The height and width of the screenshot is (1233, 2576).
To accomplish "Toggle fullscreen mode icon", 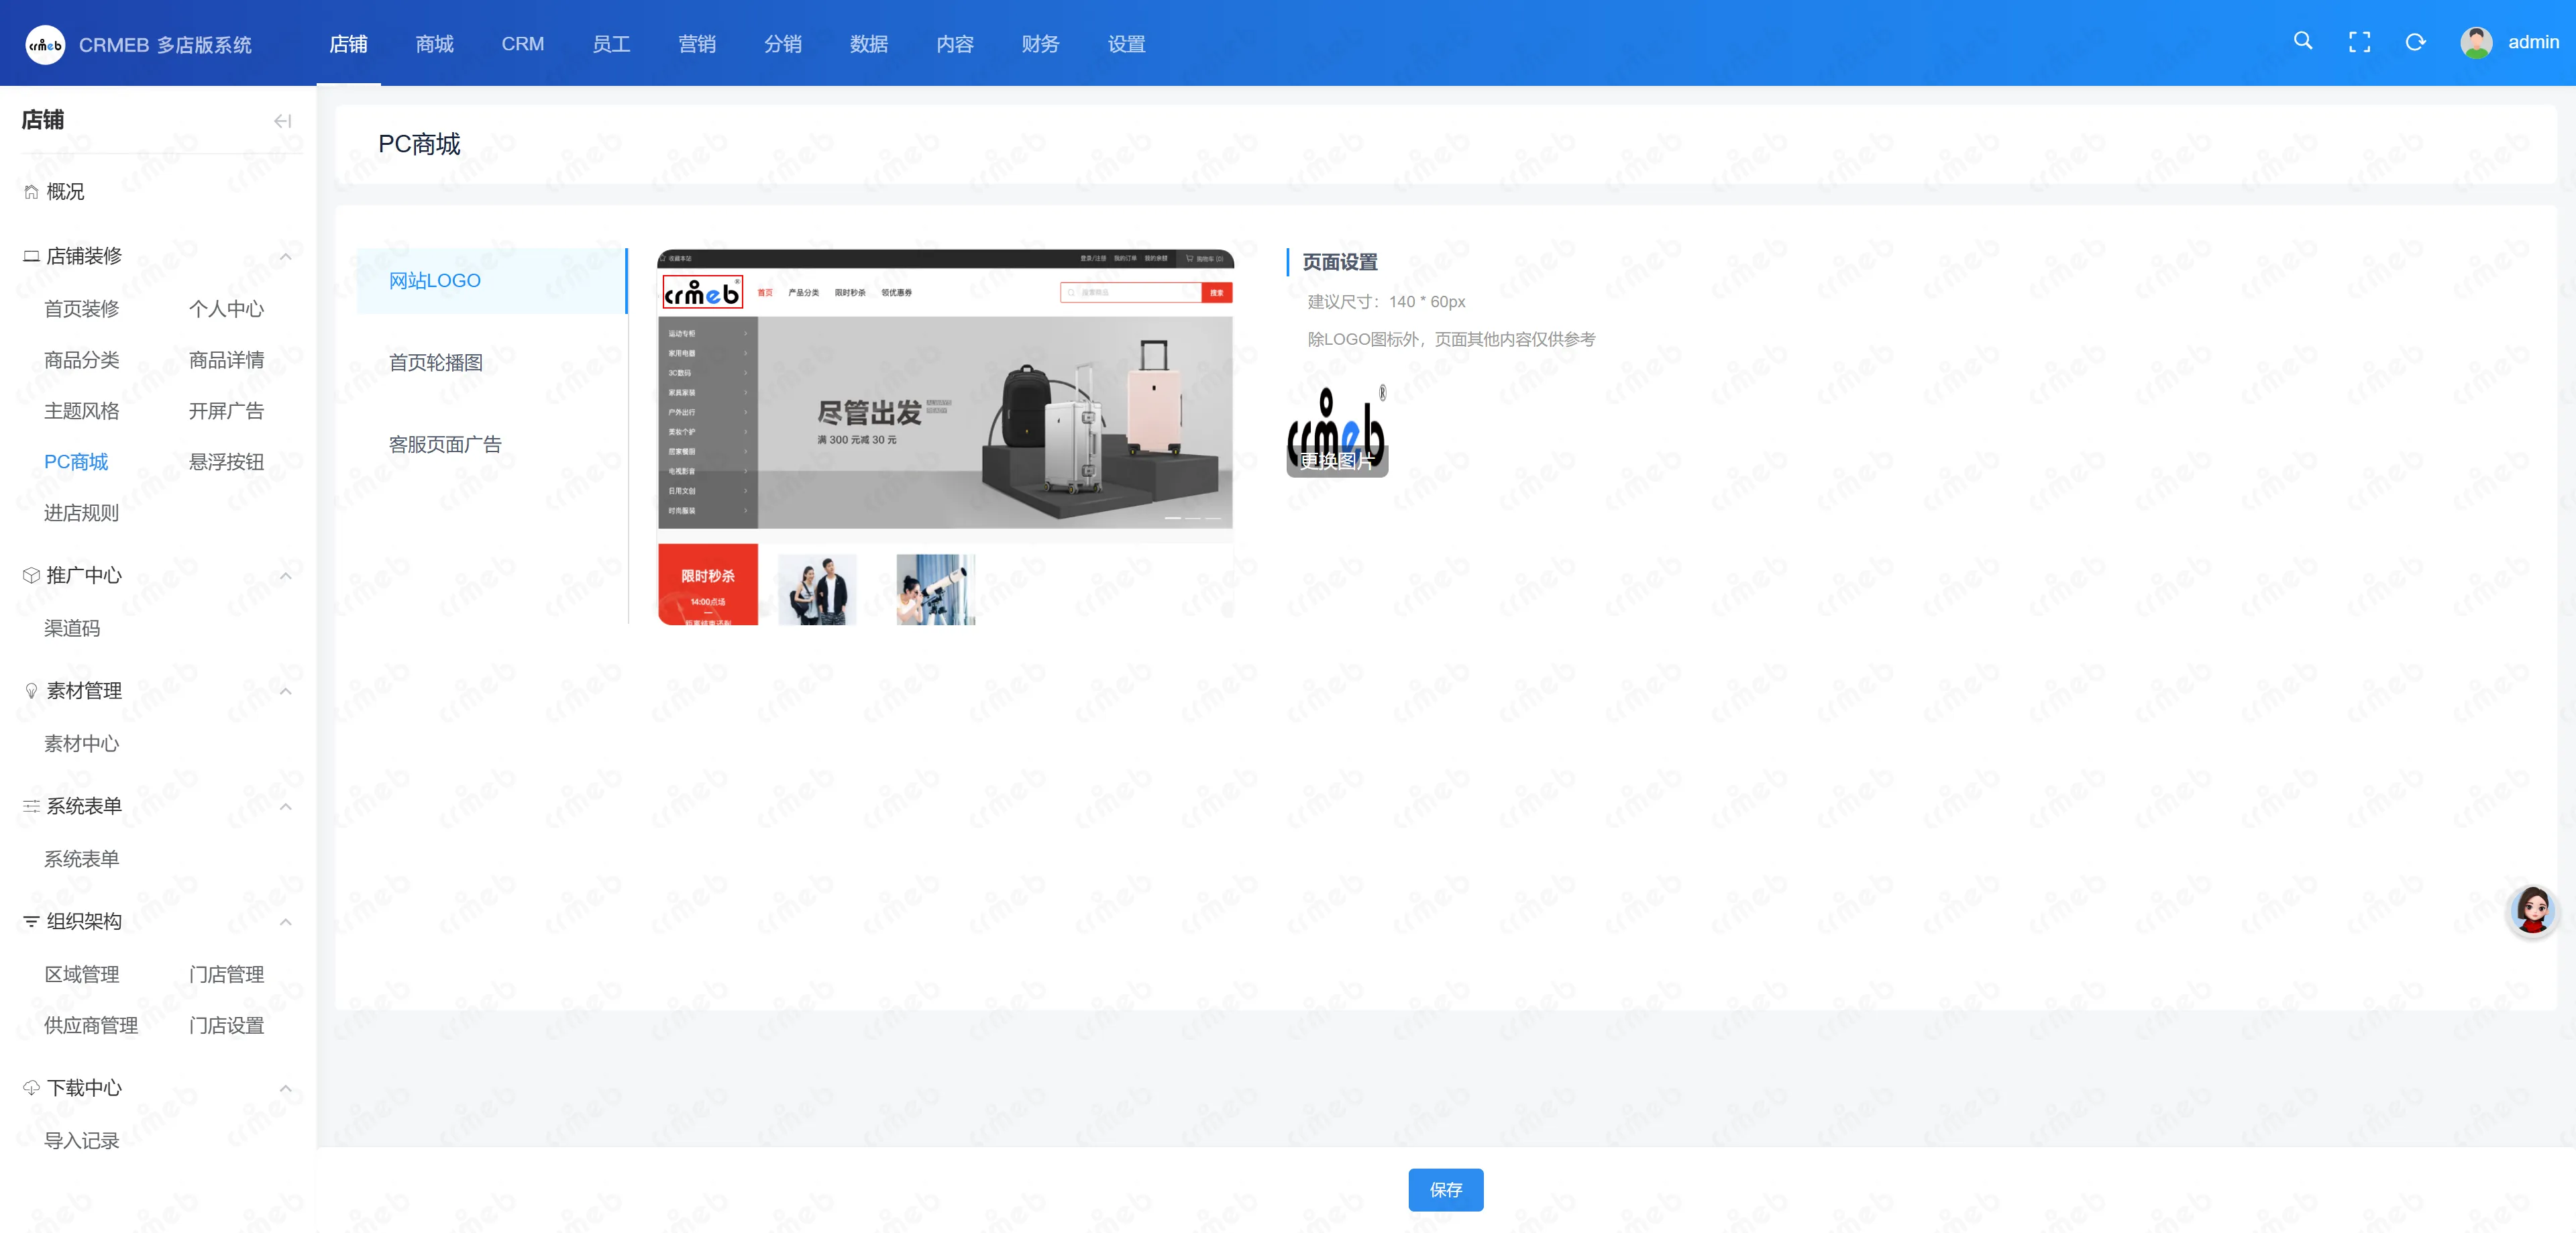I will (2359, 42).
